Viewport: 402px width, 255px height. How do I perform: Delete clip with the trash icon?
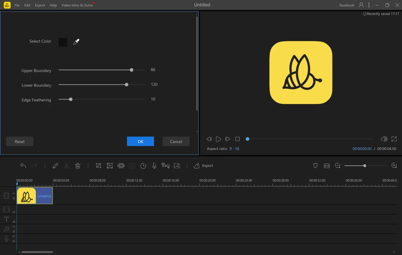[x=78, y=166]
